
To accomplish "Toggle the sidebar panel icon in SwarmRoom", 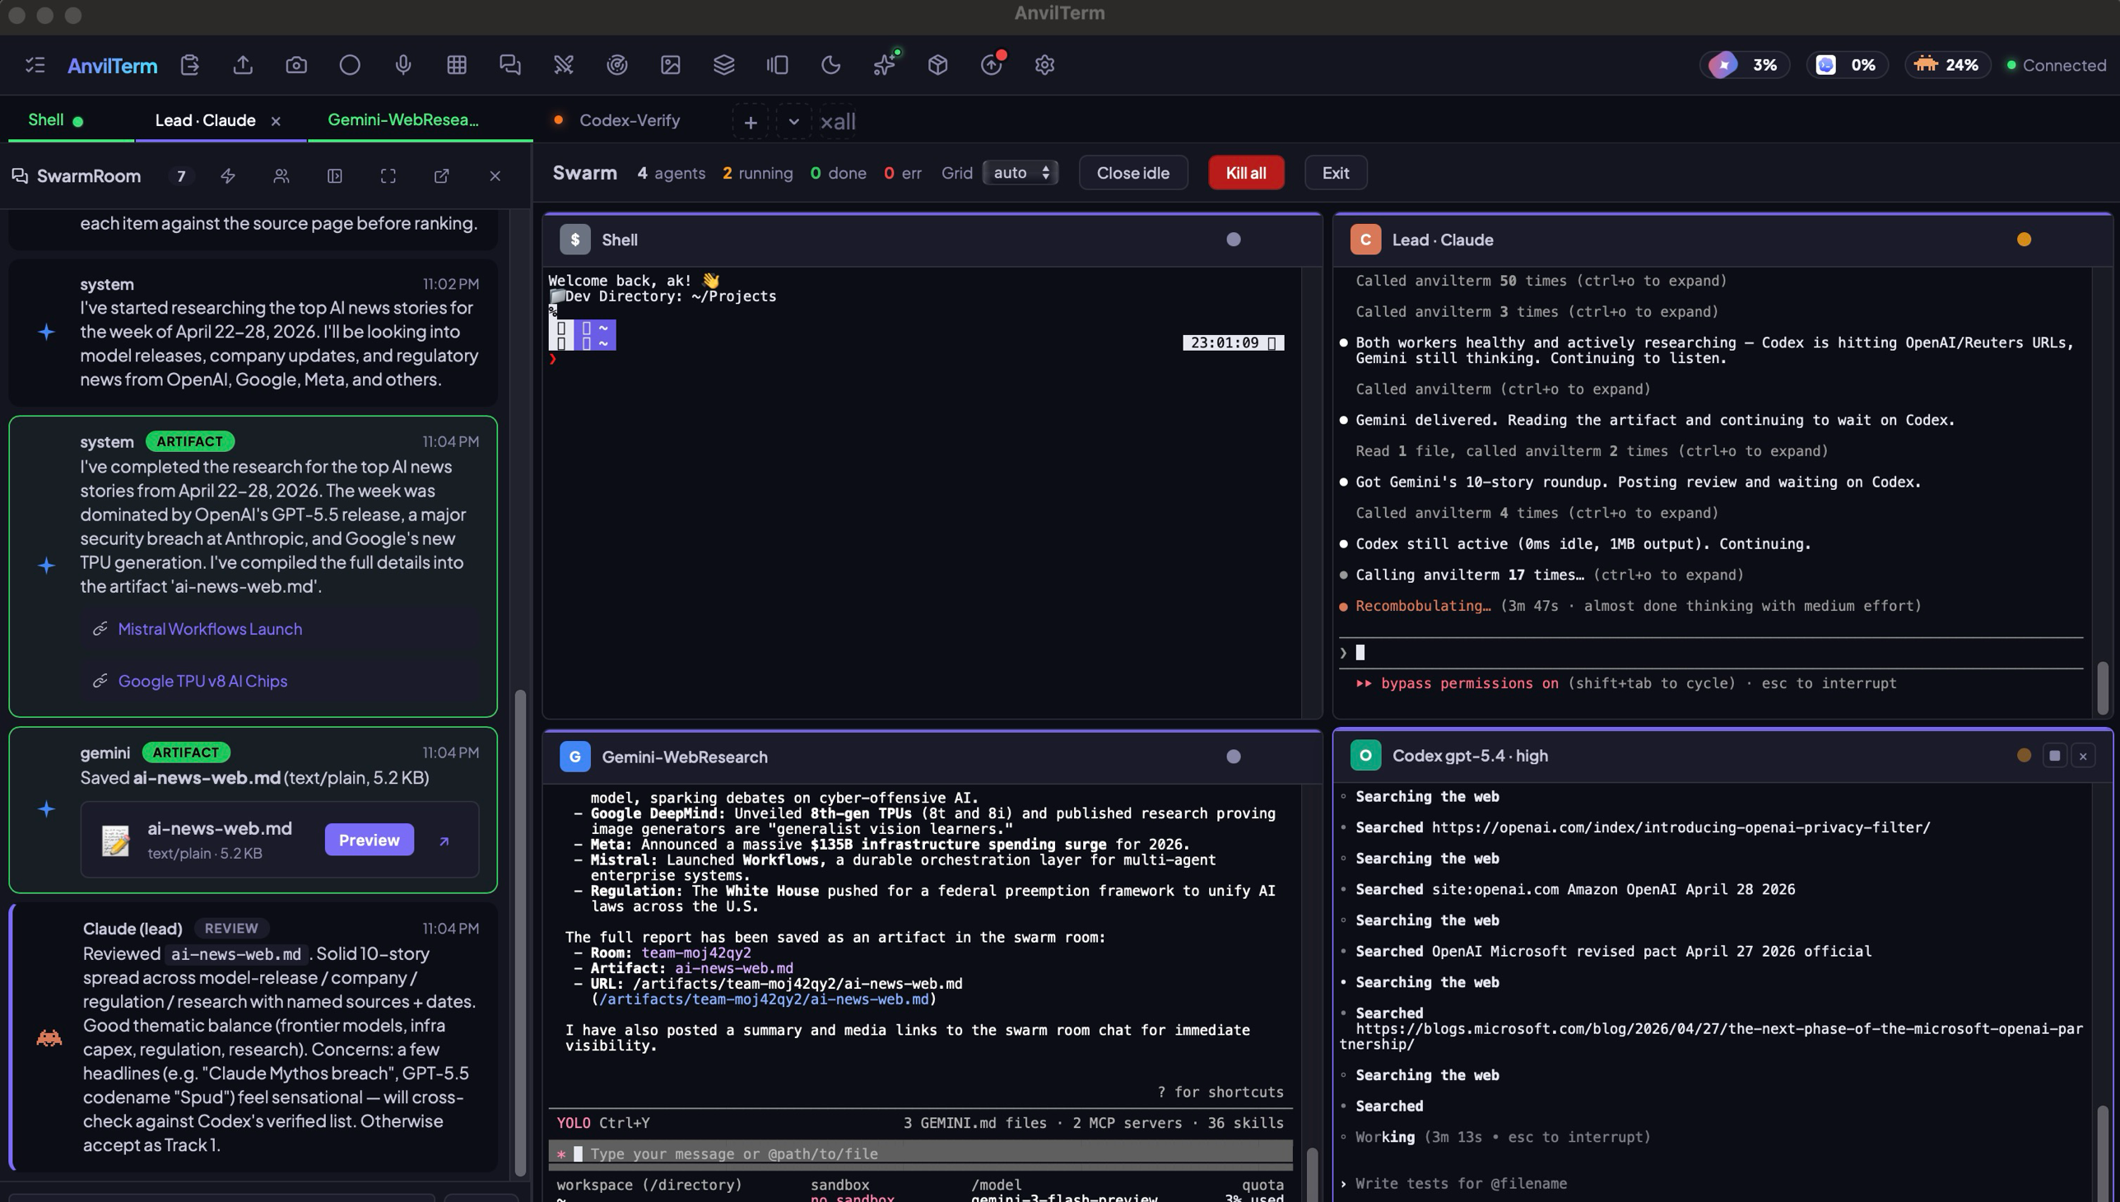I will pyautogui.click(x=335, y=176).
